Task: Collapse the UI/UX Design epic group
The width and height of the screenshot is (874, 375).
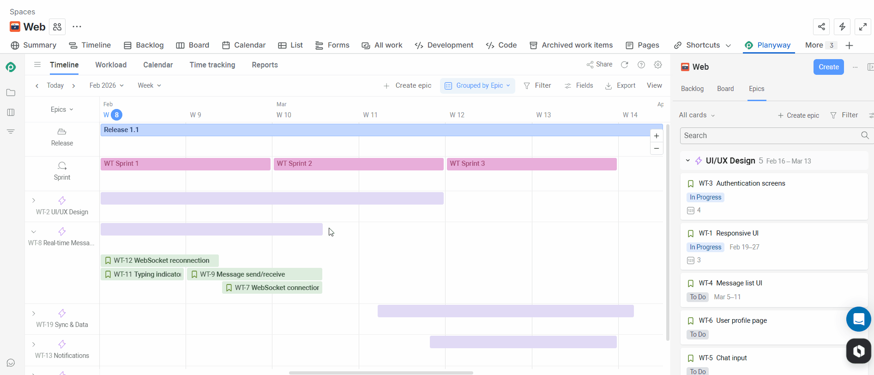Action: tap(688, 161)
